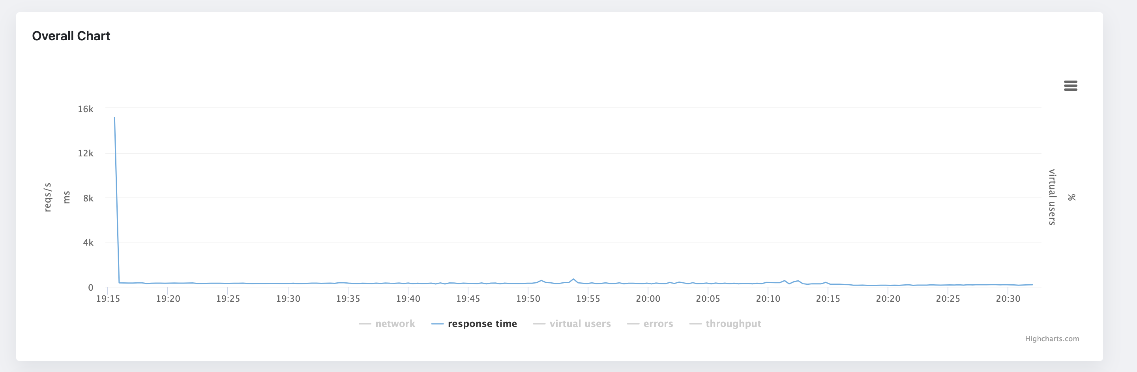Click the Overall Chart heading

click(71, 36)
